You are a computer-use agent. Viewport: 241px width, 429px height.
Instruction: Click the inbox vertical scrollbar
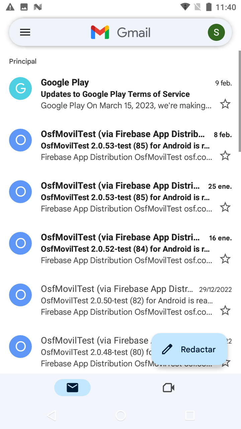239,101
